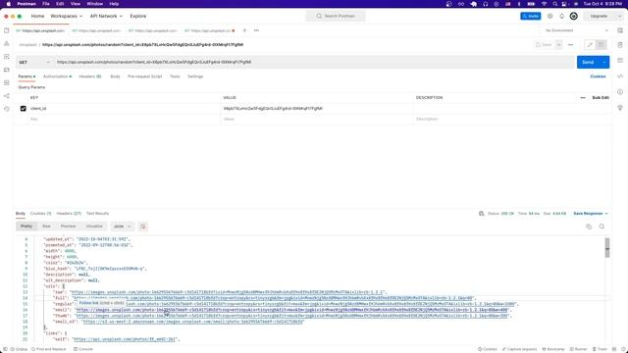Screen dimensions: 628x353
Task: Open params table options ellipsis near Bulk Edit
Action: 583,98
